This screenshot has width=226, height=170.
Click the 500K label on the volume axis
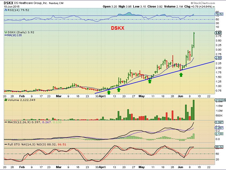pyautogui.click(x=219, y=115)
